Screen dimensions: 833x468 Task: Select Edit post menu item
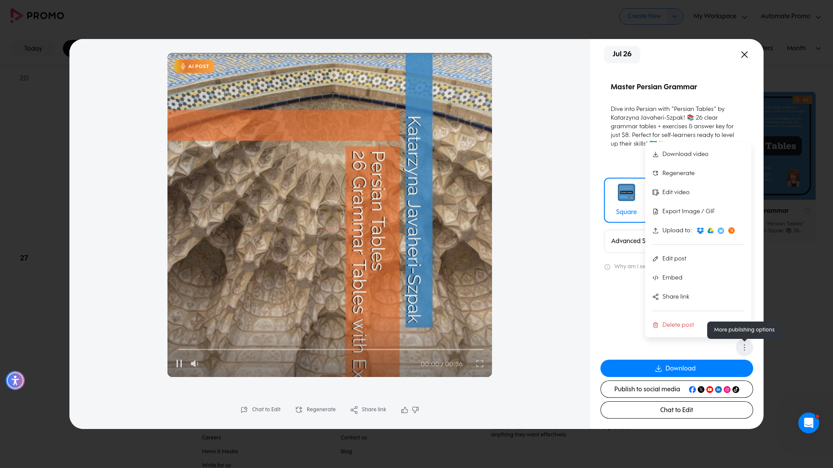[698, 259]
